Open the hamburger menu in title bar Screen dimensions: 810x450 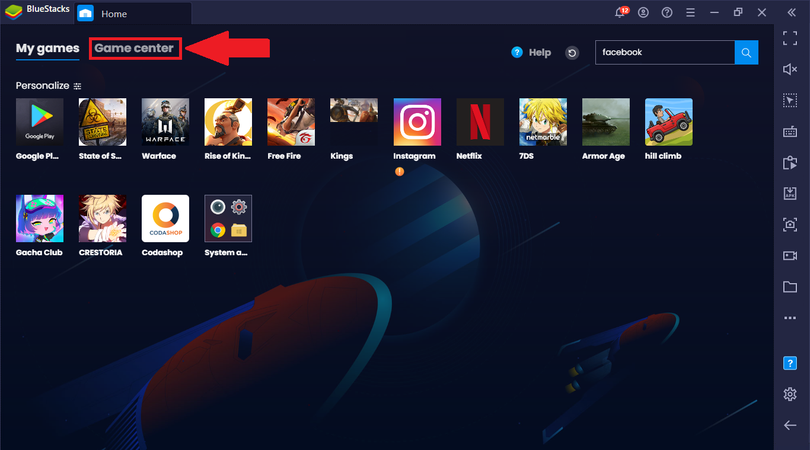pyautogui.click(x=690, y=12)
